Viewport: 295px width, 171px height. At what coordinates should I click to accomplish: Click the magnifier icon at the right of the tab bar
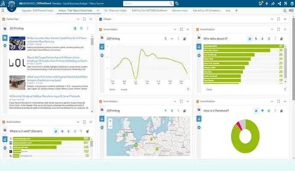pos(285,11)
